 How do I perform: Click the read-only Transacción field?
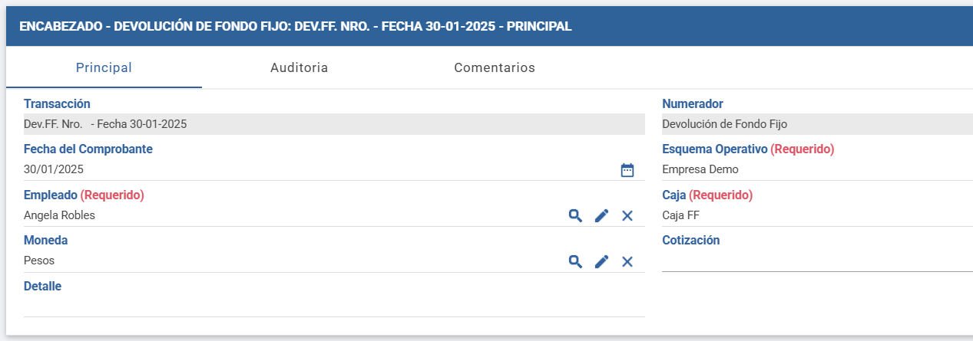(334, 124)
